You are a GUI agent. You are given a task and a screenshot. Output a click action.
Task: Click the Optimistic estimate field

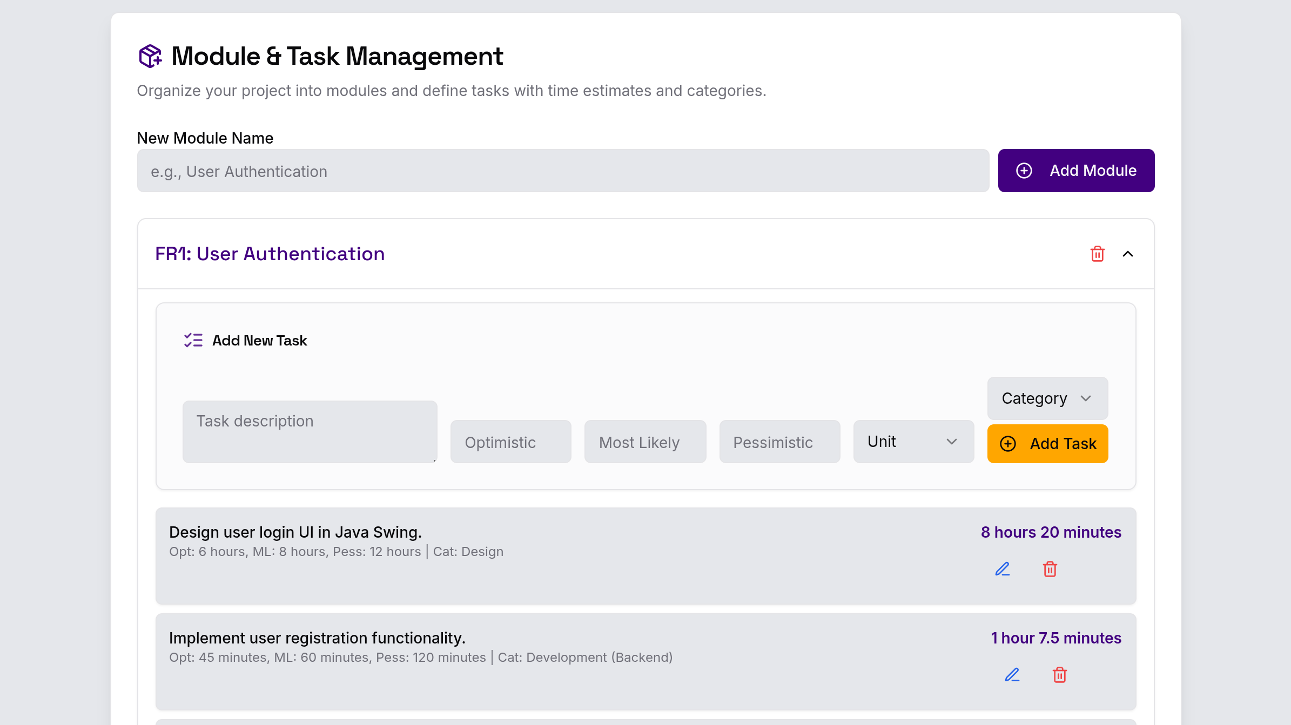(x=510, y=442)
